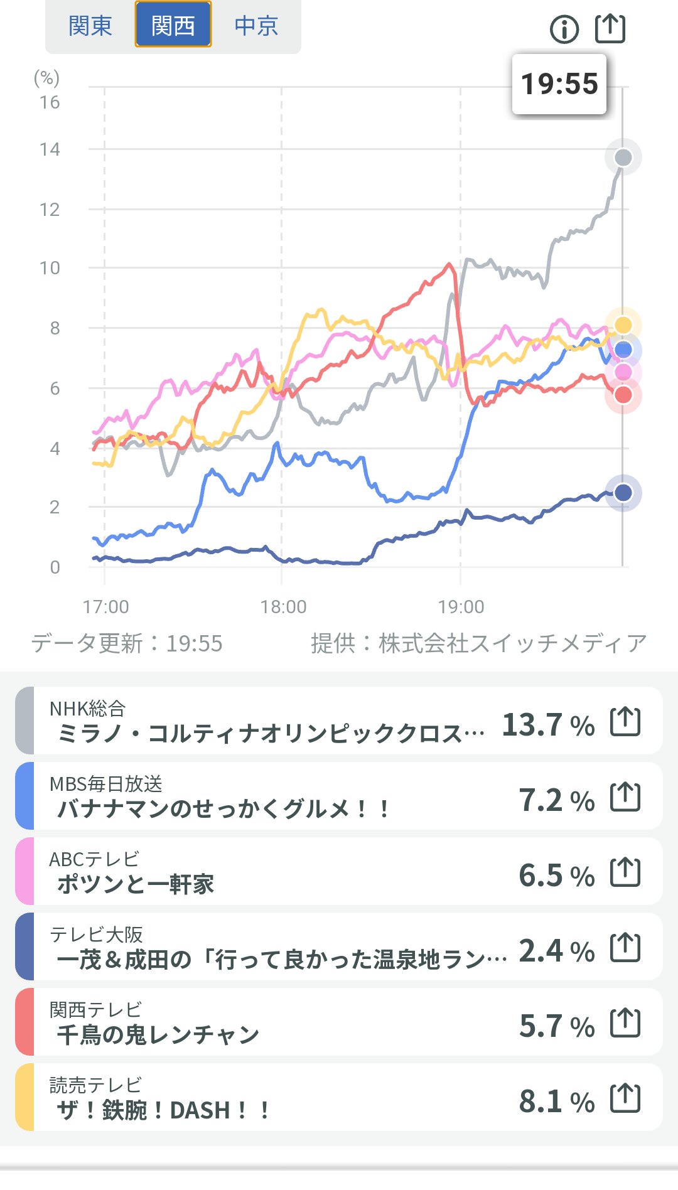Click the dark blue テレビ大阪 chart point

[x=623, y=493]
